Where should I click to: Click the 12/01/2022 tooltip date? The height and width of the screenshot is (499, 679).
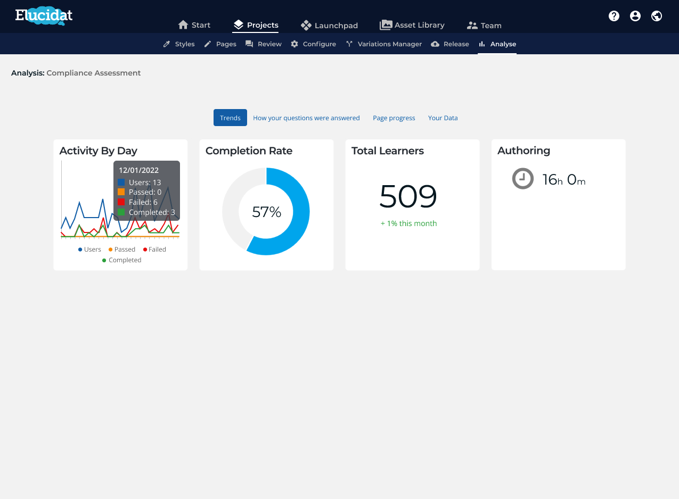coord(138,171)
